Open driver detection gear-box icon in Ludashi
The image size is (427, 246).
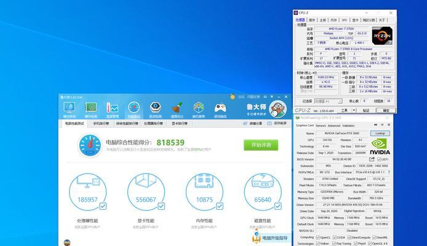(x=156, y=107)
